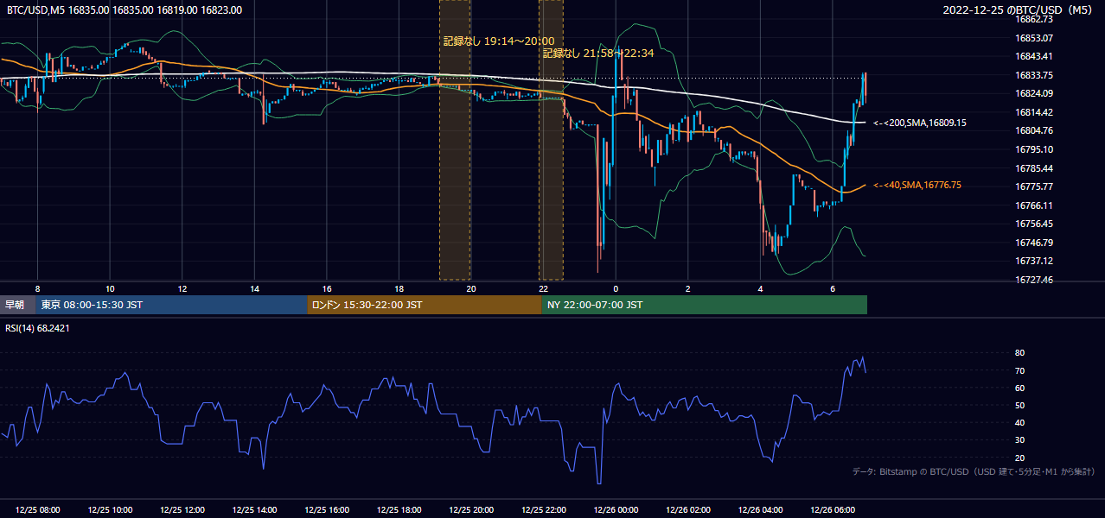Click the '<-<200,SMA,16809.15' indicator label

pos(920,123)
